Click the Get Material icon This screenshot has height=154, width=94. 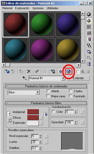pos(7,72)
